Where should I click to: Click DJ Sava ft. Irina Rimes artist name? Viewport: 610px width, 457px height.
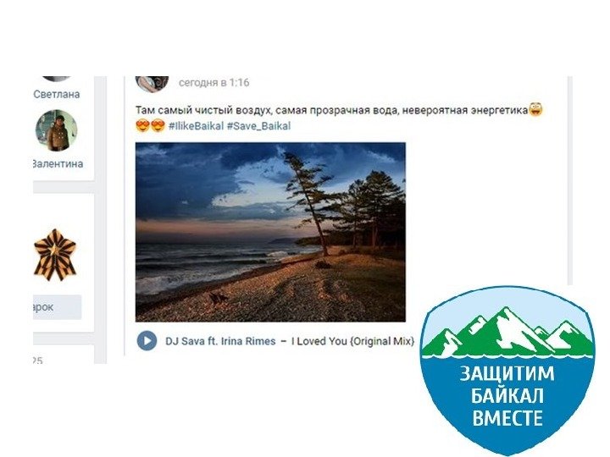(x=220, y=341)
